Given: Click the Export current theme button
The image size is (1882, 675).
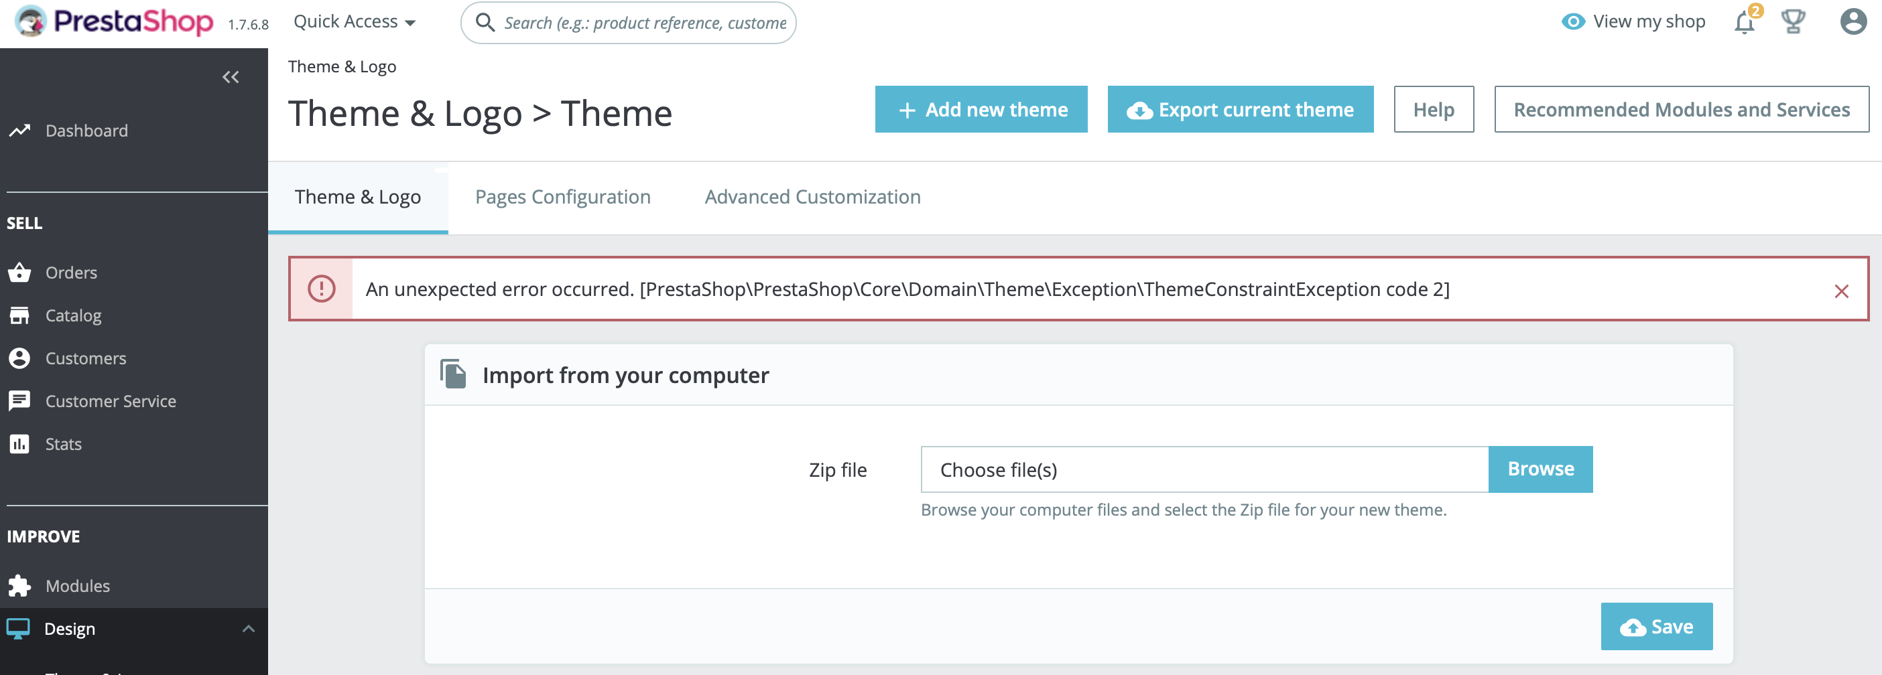Looking at the screenshot, I should (x=1241, y=109).
